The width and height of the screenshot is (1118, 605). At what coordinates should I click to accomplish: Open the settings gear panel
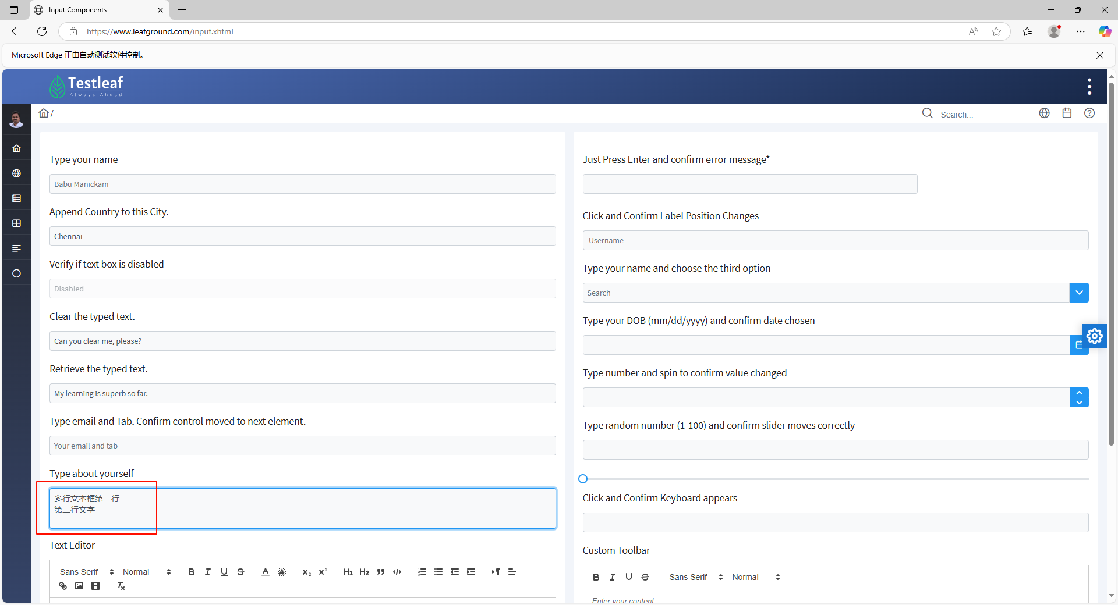pos(1095,336)
